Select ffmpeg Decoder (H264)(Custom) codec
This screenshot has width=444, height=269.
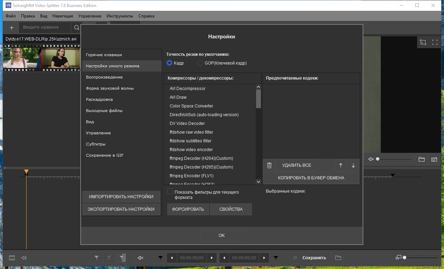coord(210,158)
